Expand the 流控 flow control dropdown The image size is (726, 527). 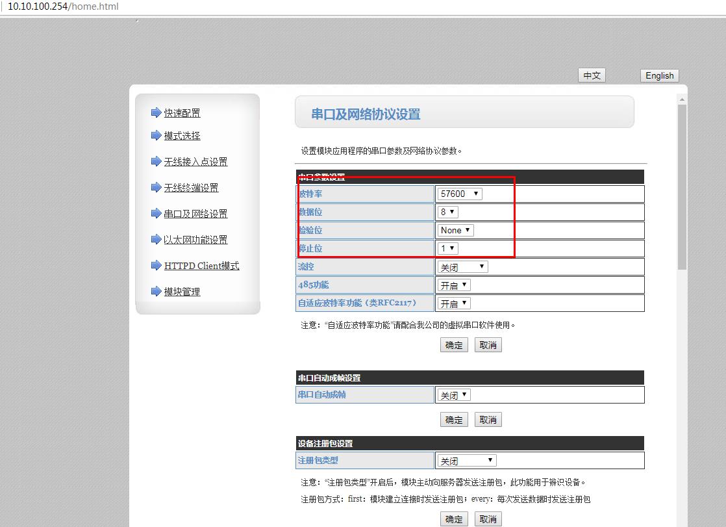pos(462,267)
